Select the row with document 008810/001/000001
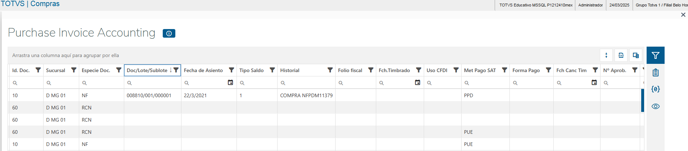The width and height of the screenshot is (688, 151). pyautogui.click(x=149, y=95)
